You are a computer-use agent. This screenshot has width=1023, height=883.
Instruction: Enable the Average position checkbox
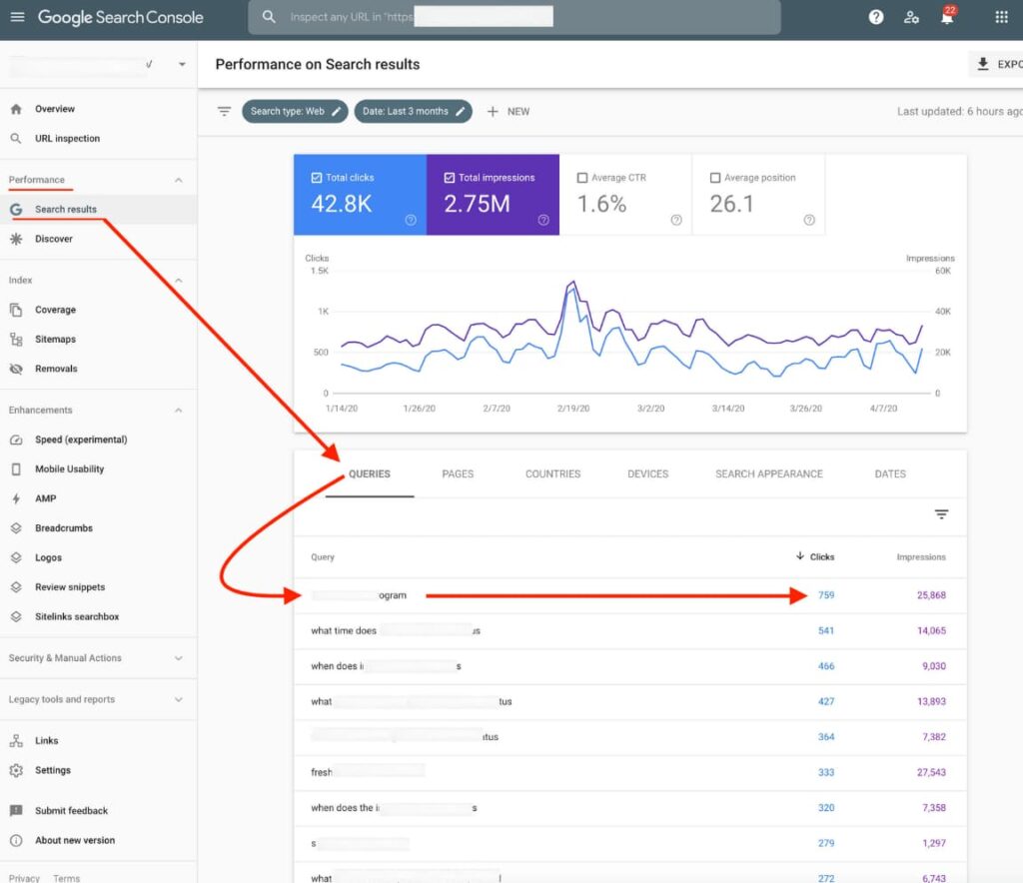(x=715, y=178)
